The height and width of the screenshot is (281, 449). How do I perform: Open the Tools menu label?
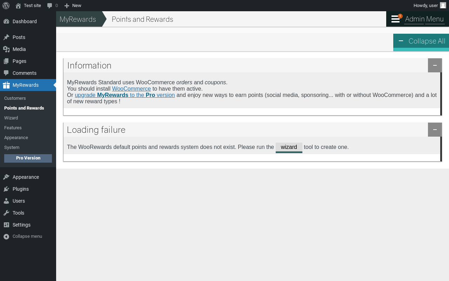coord(18,213)
